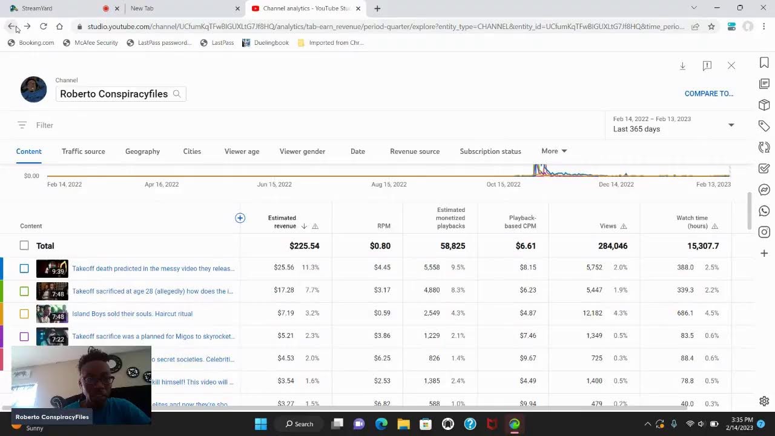Open WhatsApp in the sidebar
Screen dimensions: 775x436
point(764,211)
